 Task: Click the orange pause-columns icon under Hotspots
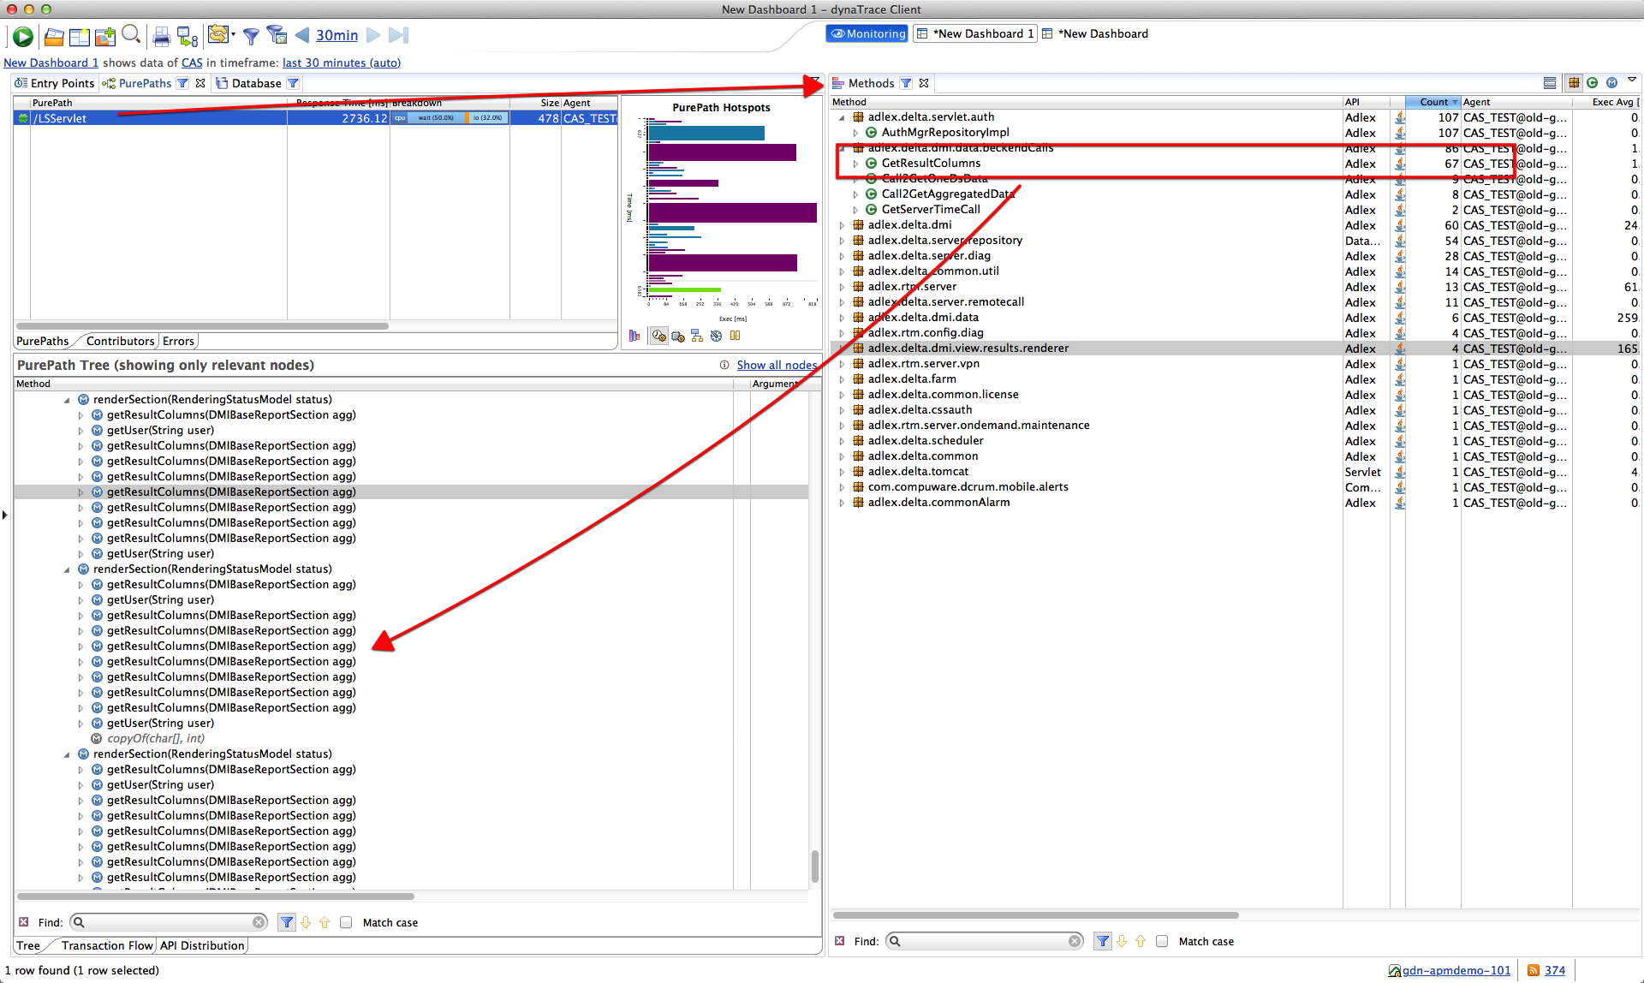point(735,336)
